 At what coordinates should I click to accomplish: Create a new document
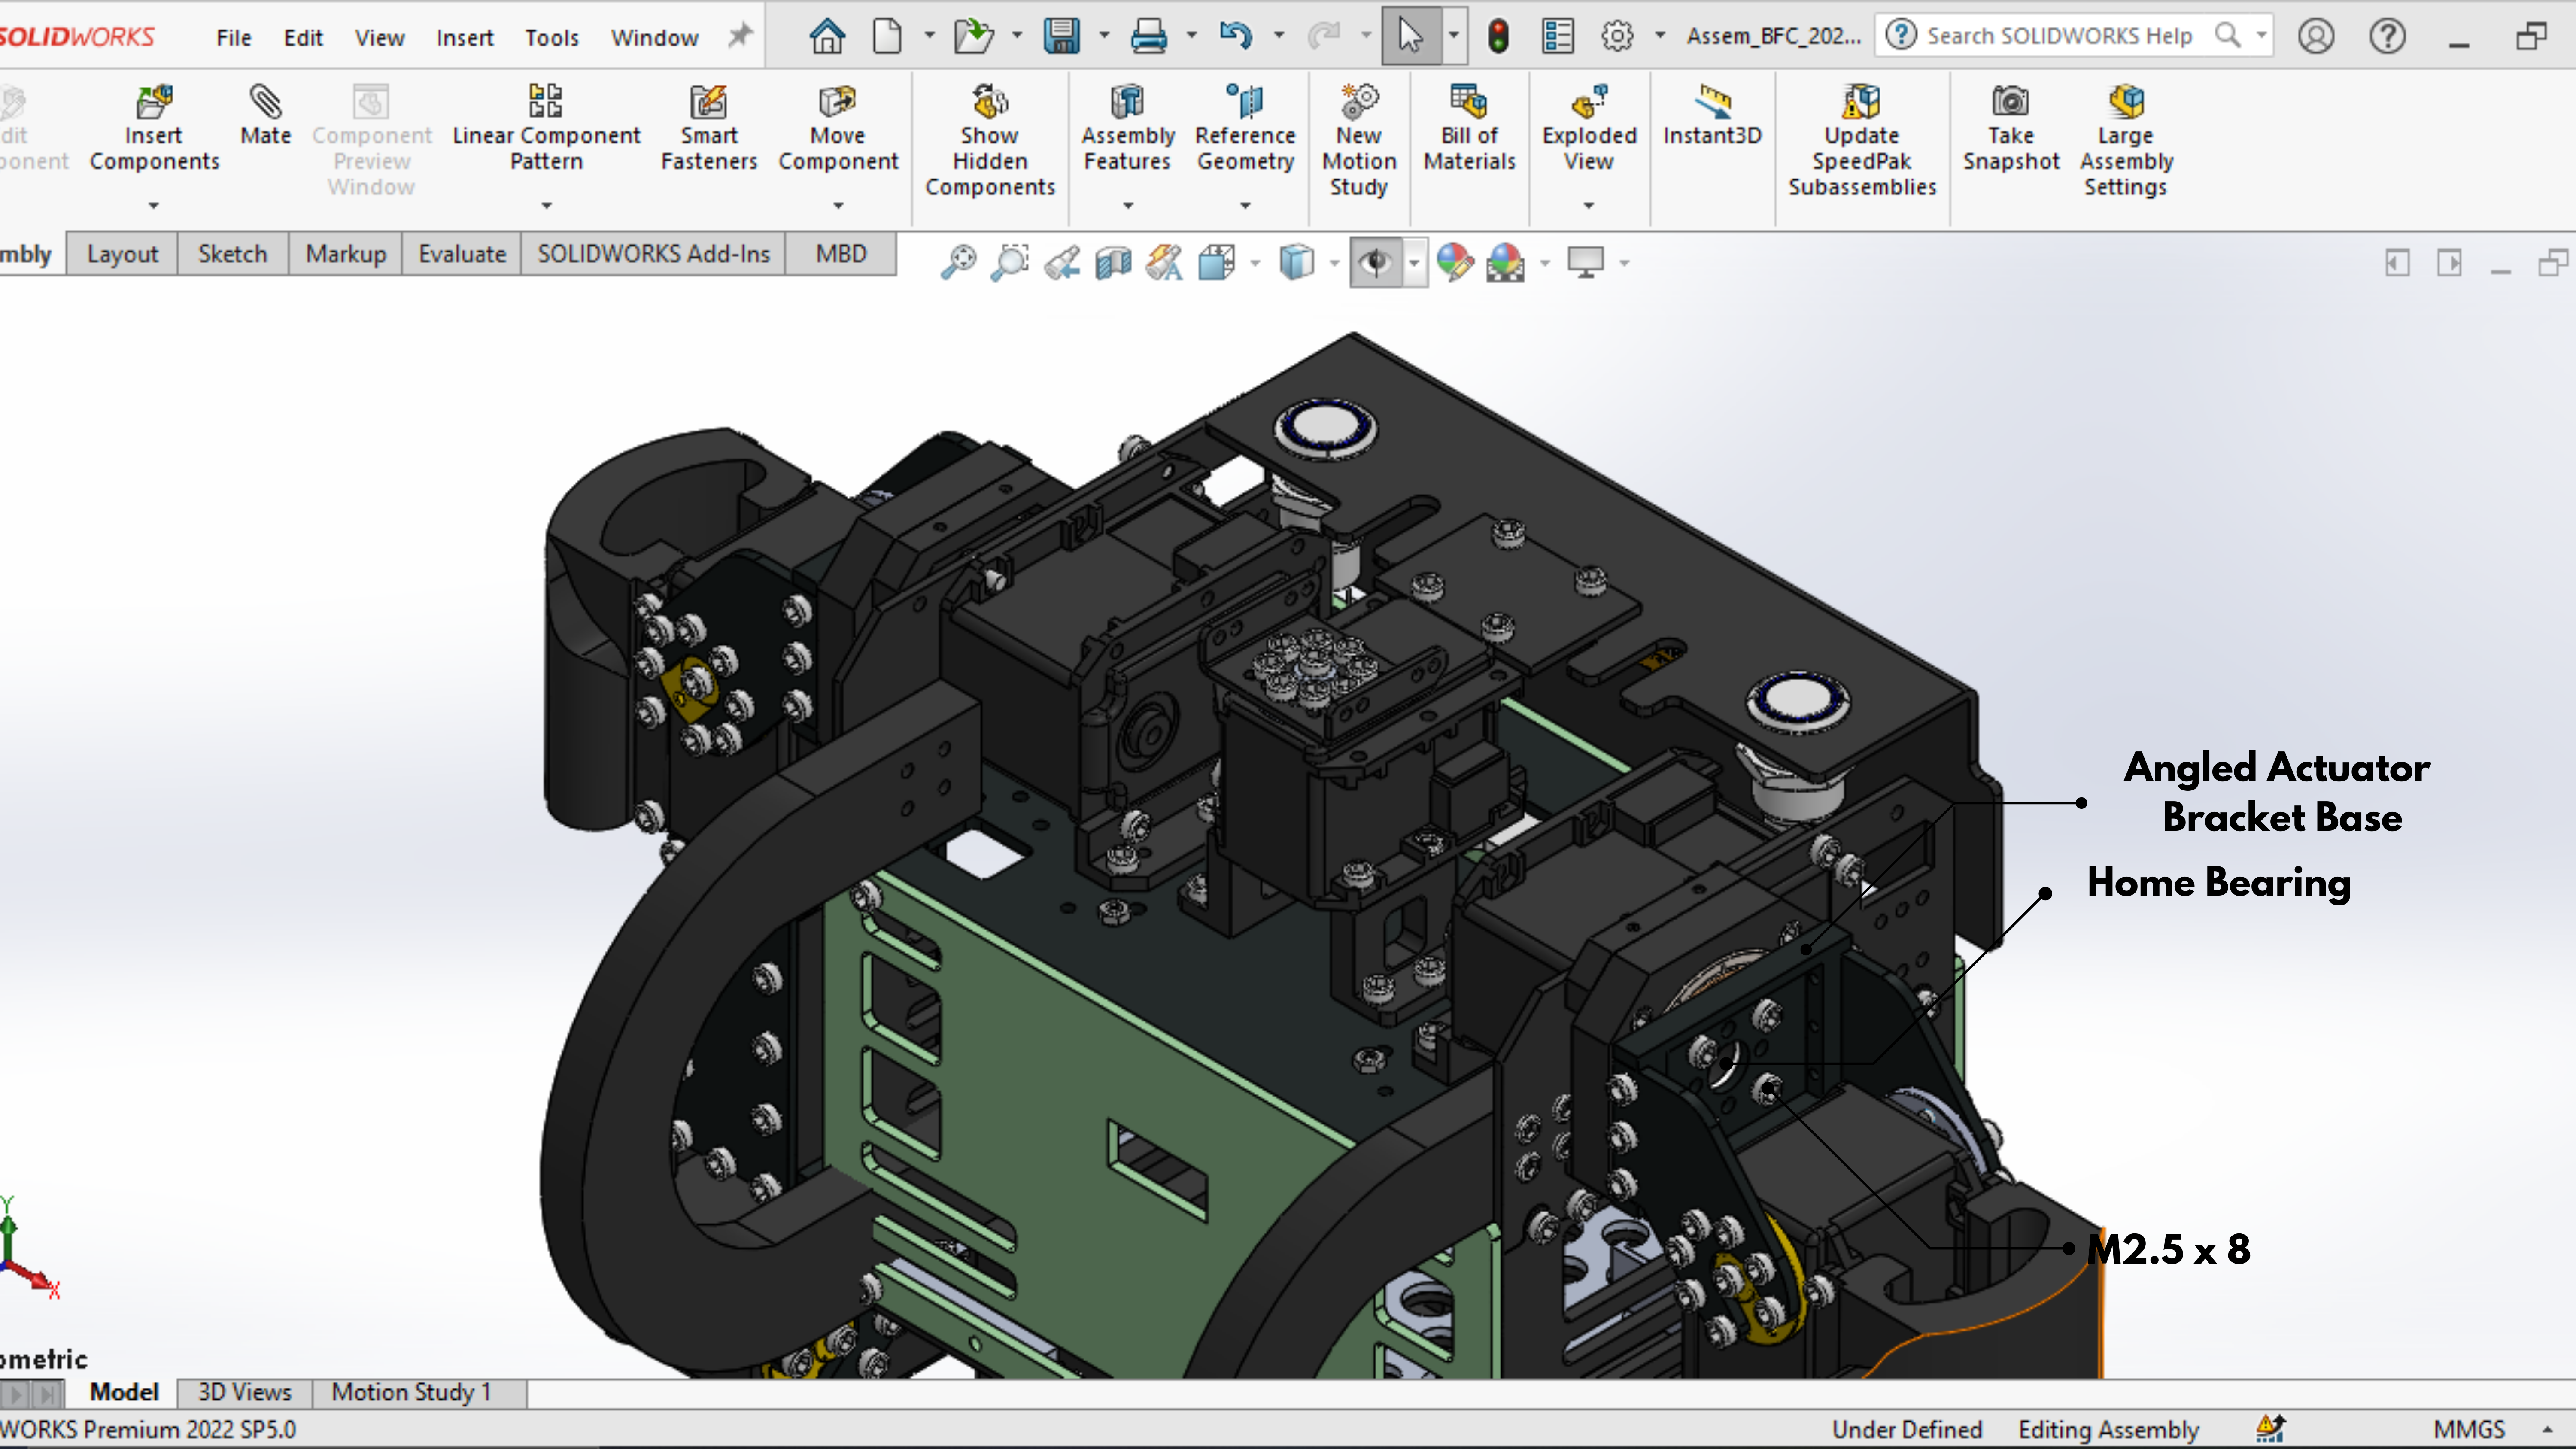coord(886,36)
